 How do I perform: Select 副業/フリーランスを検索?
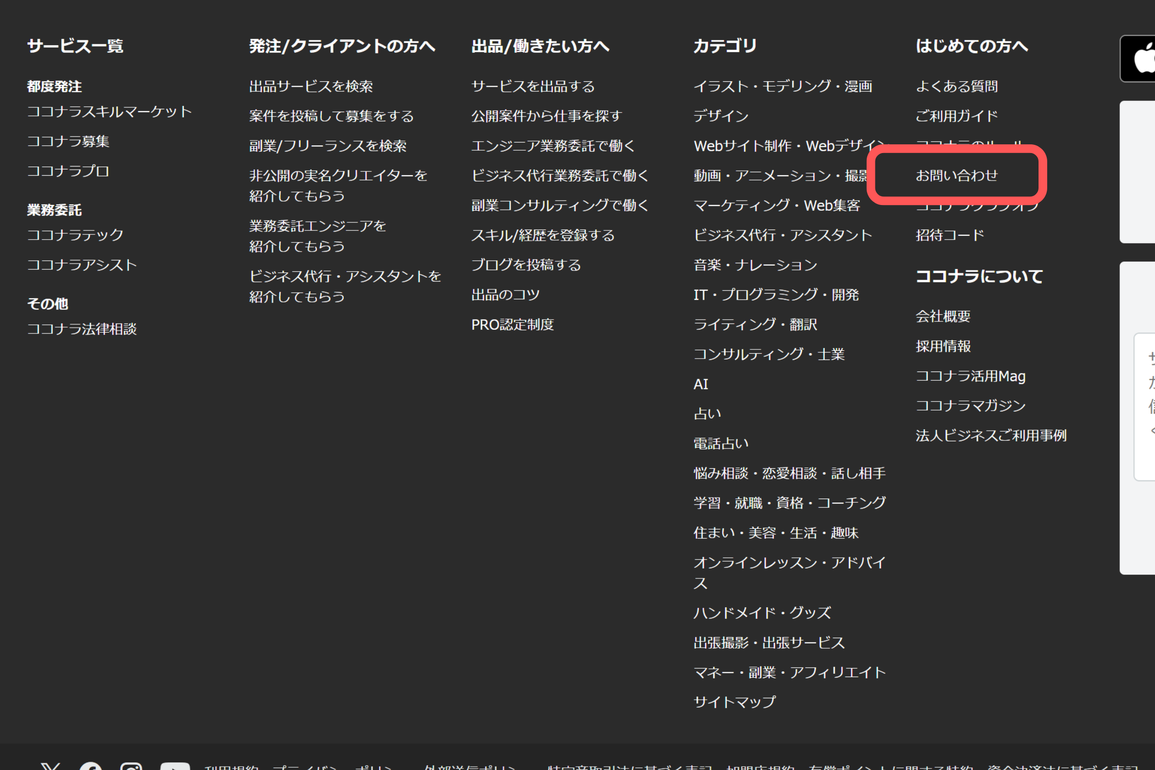328,146
